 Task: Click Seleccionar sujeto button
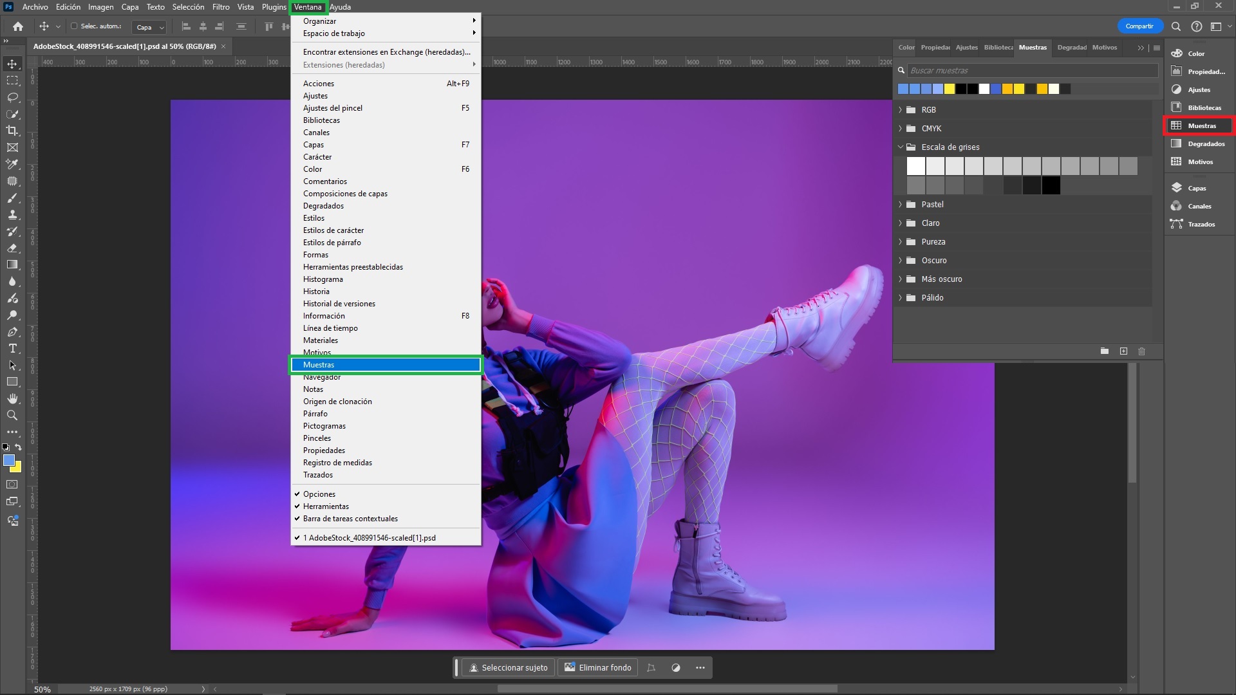[x=509, y=668]
